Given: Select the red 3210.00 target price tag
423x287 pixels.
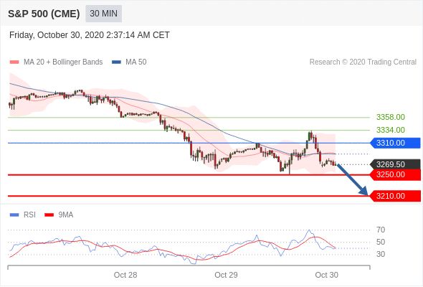Looking at the screenshot, I should (394, 196).
